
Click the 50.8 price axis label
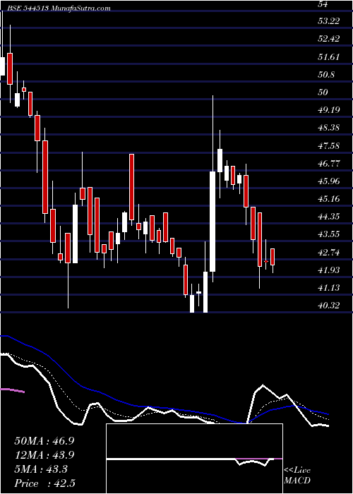(327, 75)
